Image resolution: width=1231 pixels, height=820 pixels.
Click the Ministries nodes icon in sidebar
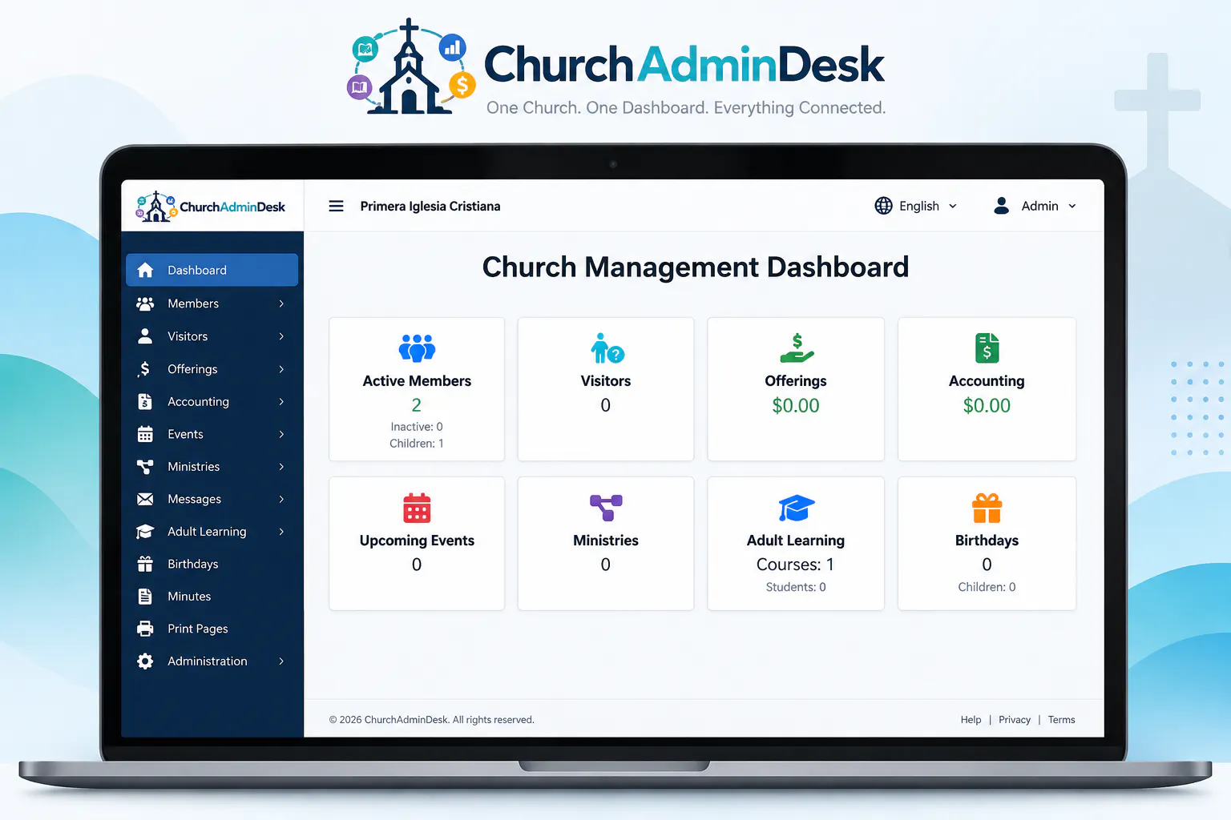145,466
